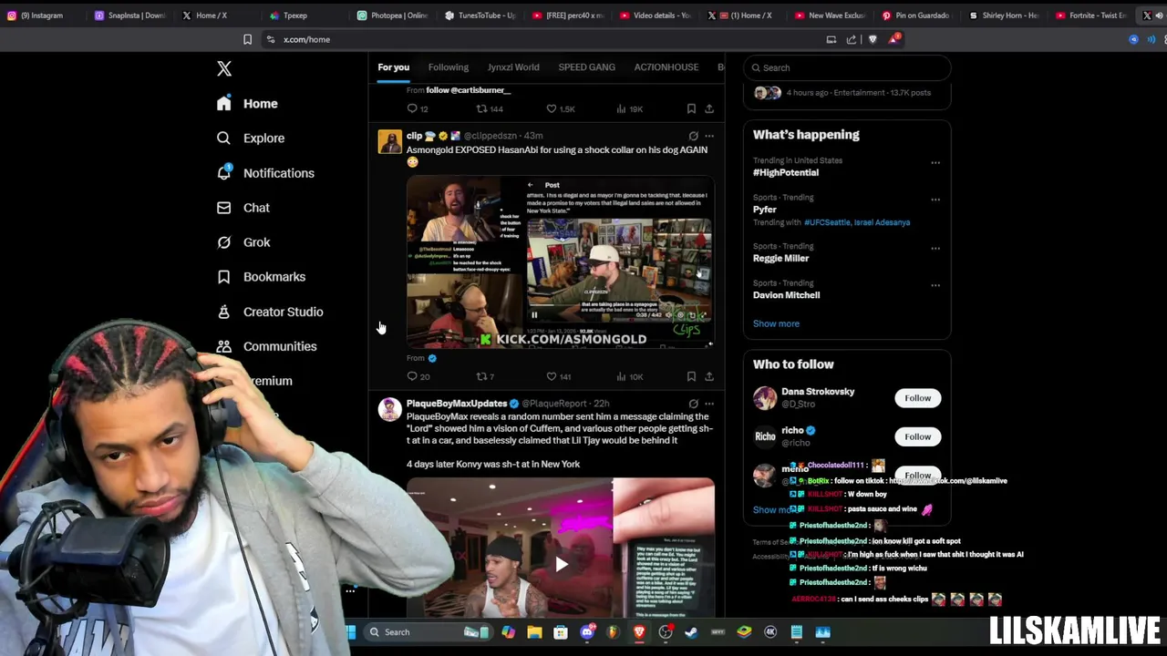This screenshot has width=1167, height=656.
Task: Share the top post with 1.5K likes
Action: pos(709,108)
